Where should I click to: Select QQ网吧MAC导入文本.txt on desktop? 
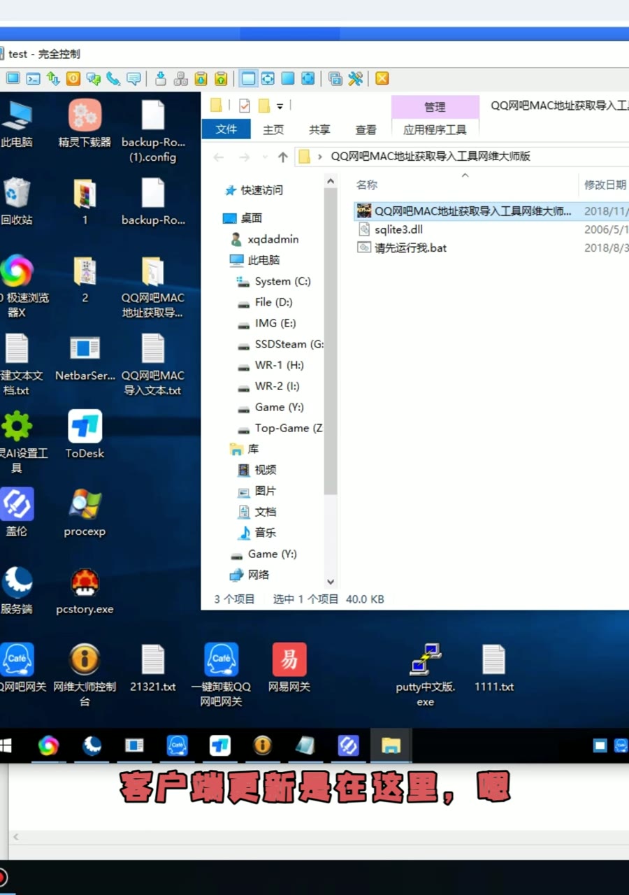153,364
